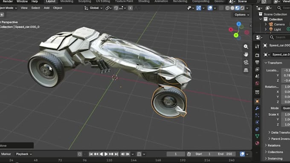Screen dimensions: 290x163
Task: Open the World properties tab icon
Action: click(257, 83)
